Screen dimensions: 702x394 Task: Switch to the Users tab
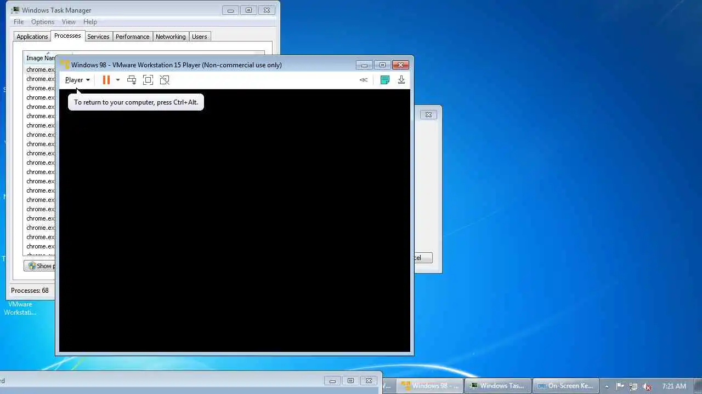[x=199, y=37]
